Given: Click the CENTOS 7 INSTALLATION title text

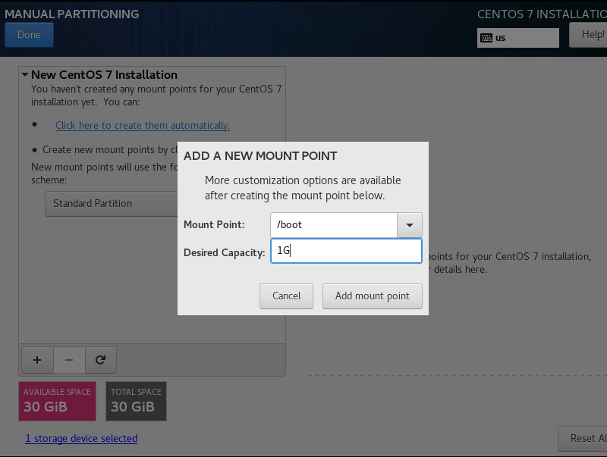Looking at the screenshot, I should coord(542,14).
